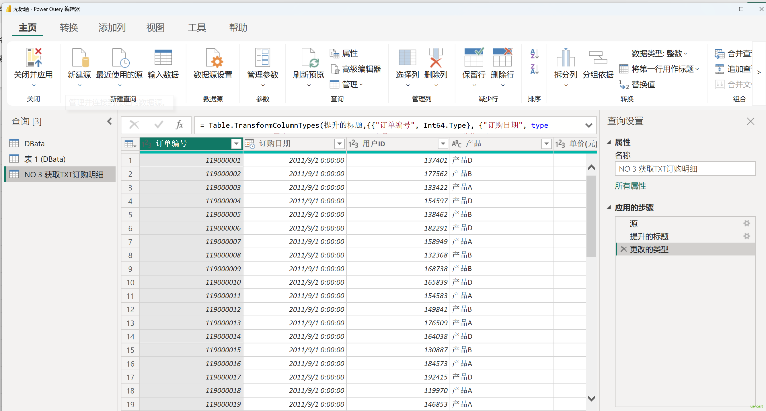Switch to the 转换 ribbon tab
The height and width of the screenshot is (411, 766).
pos(69,27)
